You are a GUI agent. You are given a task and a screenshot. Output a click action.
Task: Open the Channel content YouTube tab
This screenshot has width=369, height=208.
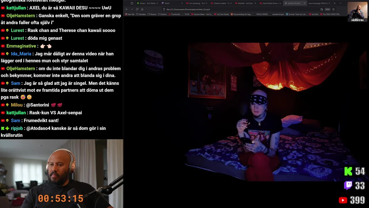[x=221, y=3]
